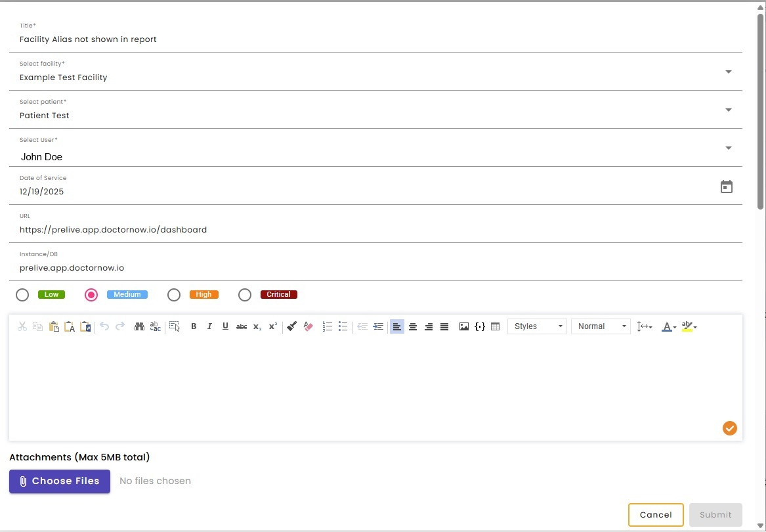Click the Insert Table icon
This screenshot has width=766, height=532.
tap(496, 326)
